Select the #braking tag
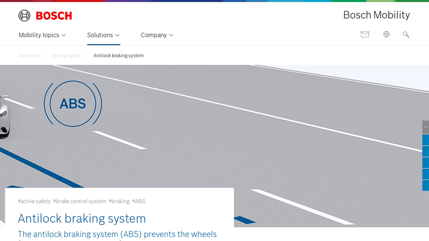This screenshot has width=429, height=241. [119, 201]
